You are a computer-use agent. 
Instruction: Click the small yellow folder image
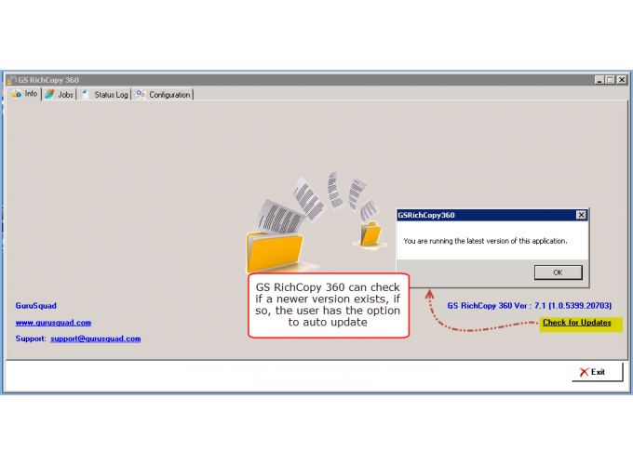point(370,233)
